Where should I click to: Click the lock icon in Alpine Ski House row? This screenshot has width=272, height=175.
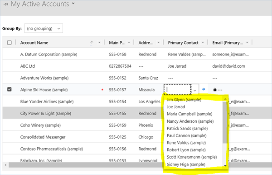tap(215, 90)
